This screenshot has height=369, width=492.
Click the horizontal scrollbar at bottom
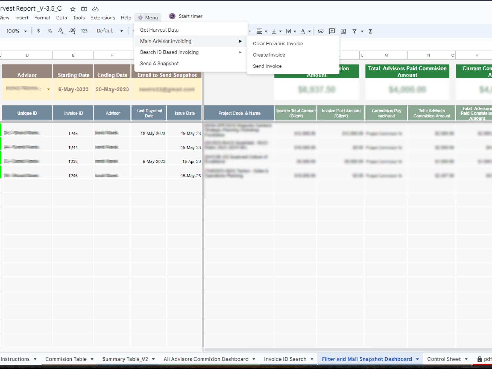(348, 350)
